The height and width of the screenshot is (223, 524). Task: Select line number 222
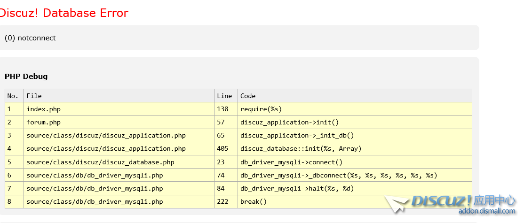pyautogui.click(x=226, y=202)
